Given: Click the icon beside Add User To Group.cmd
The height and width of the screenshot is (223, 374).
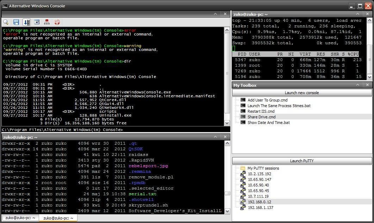Looking at the screenshot, I should pos(243,100).
